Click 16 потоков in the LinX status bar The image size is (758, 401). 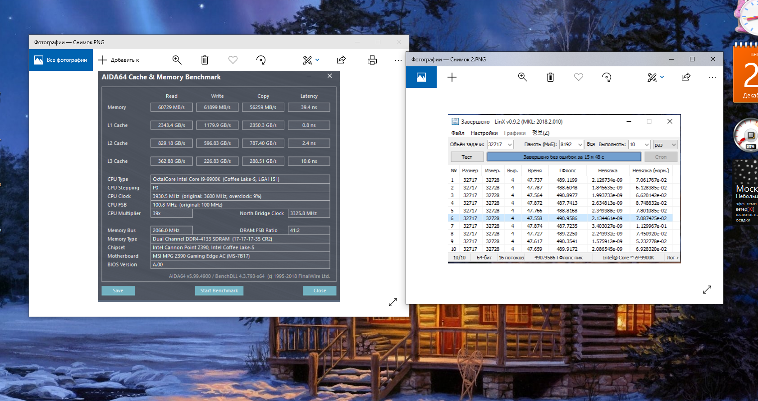click(x=511, y=258)
